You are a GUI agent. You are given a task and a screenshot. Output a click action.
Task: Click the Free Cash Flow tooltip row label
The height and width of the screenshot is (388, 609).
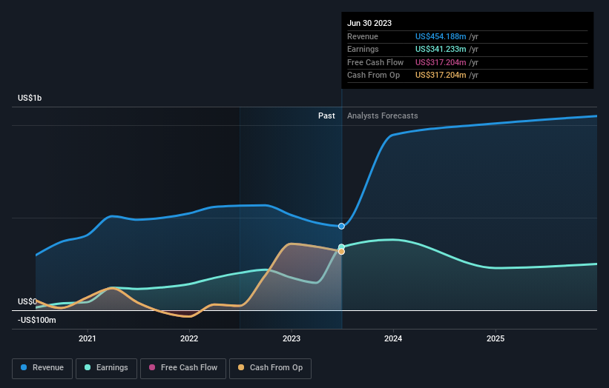[x=375, y=62]
